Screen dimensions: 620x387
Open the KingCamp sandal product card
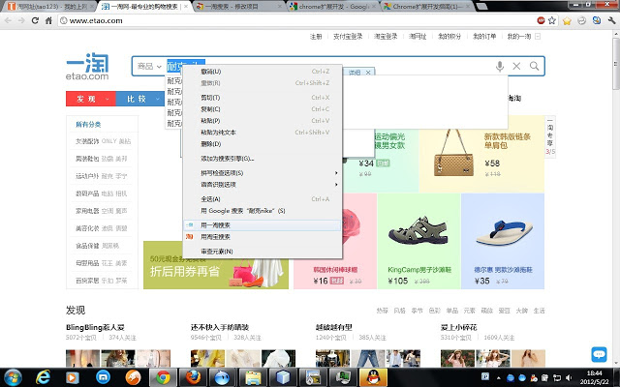point(419,241)
